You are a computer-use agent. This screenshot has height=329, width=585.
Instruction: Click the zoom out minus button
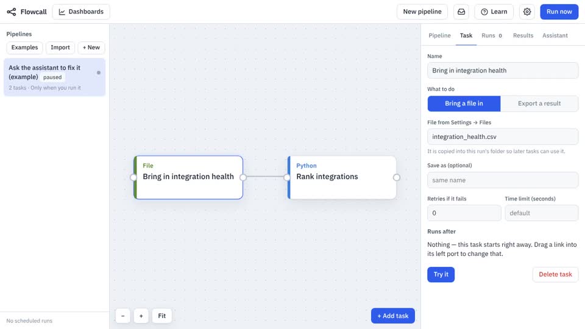(122, 316)
